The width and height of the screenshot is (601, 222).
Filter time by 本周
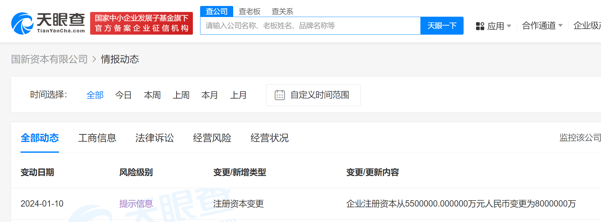click(152, 95)
